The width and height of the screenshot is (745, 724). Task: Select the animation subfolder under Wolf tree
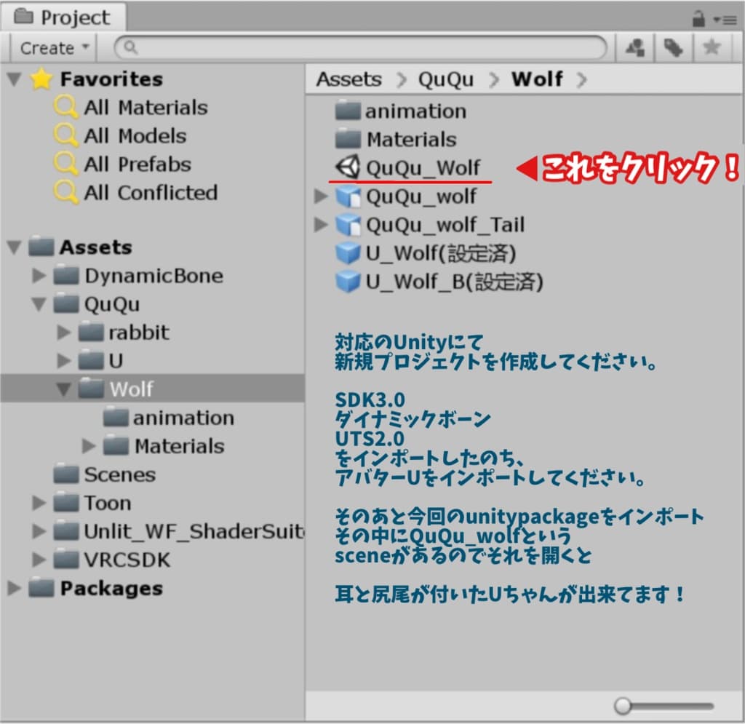click(169, 418)
